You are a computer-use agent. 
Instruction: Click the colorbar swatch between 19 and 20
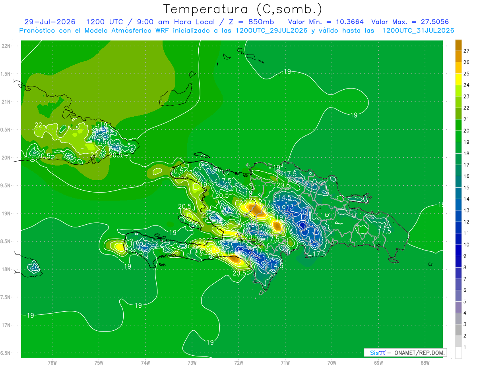coord(458,136)
